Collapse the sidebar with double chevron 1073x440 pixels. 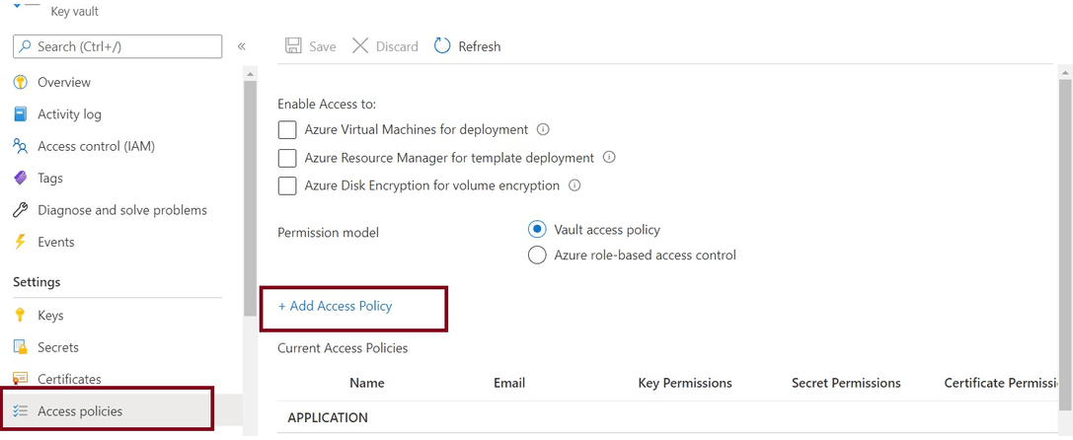tap(241, 46)
